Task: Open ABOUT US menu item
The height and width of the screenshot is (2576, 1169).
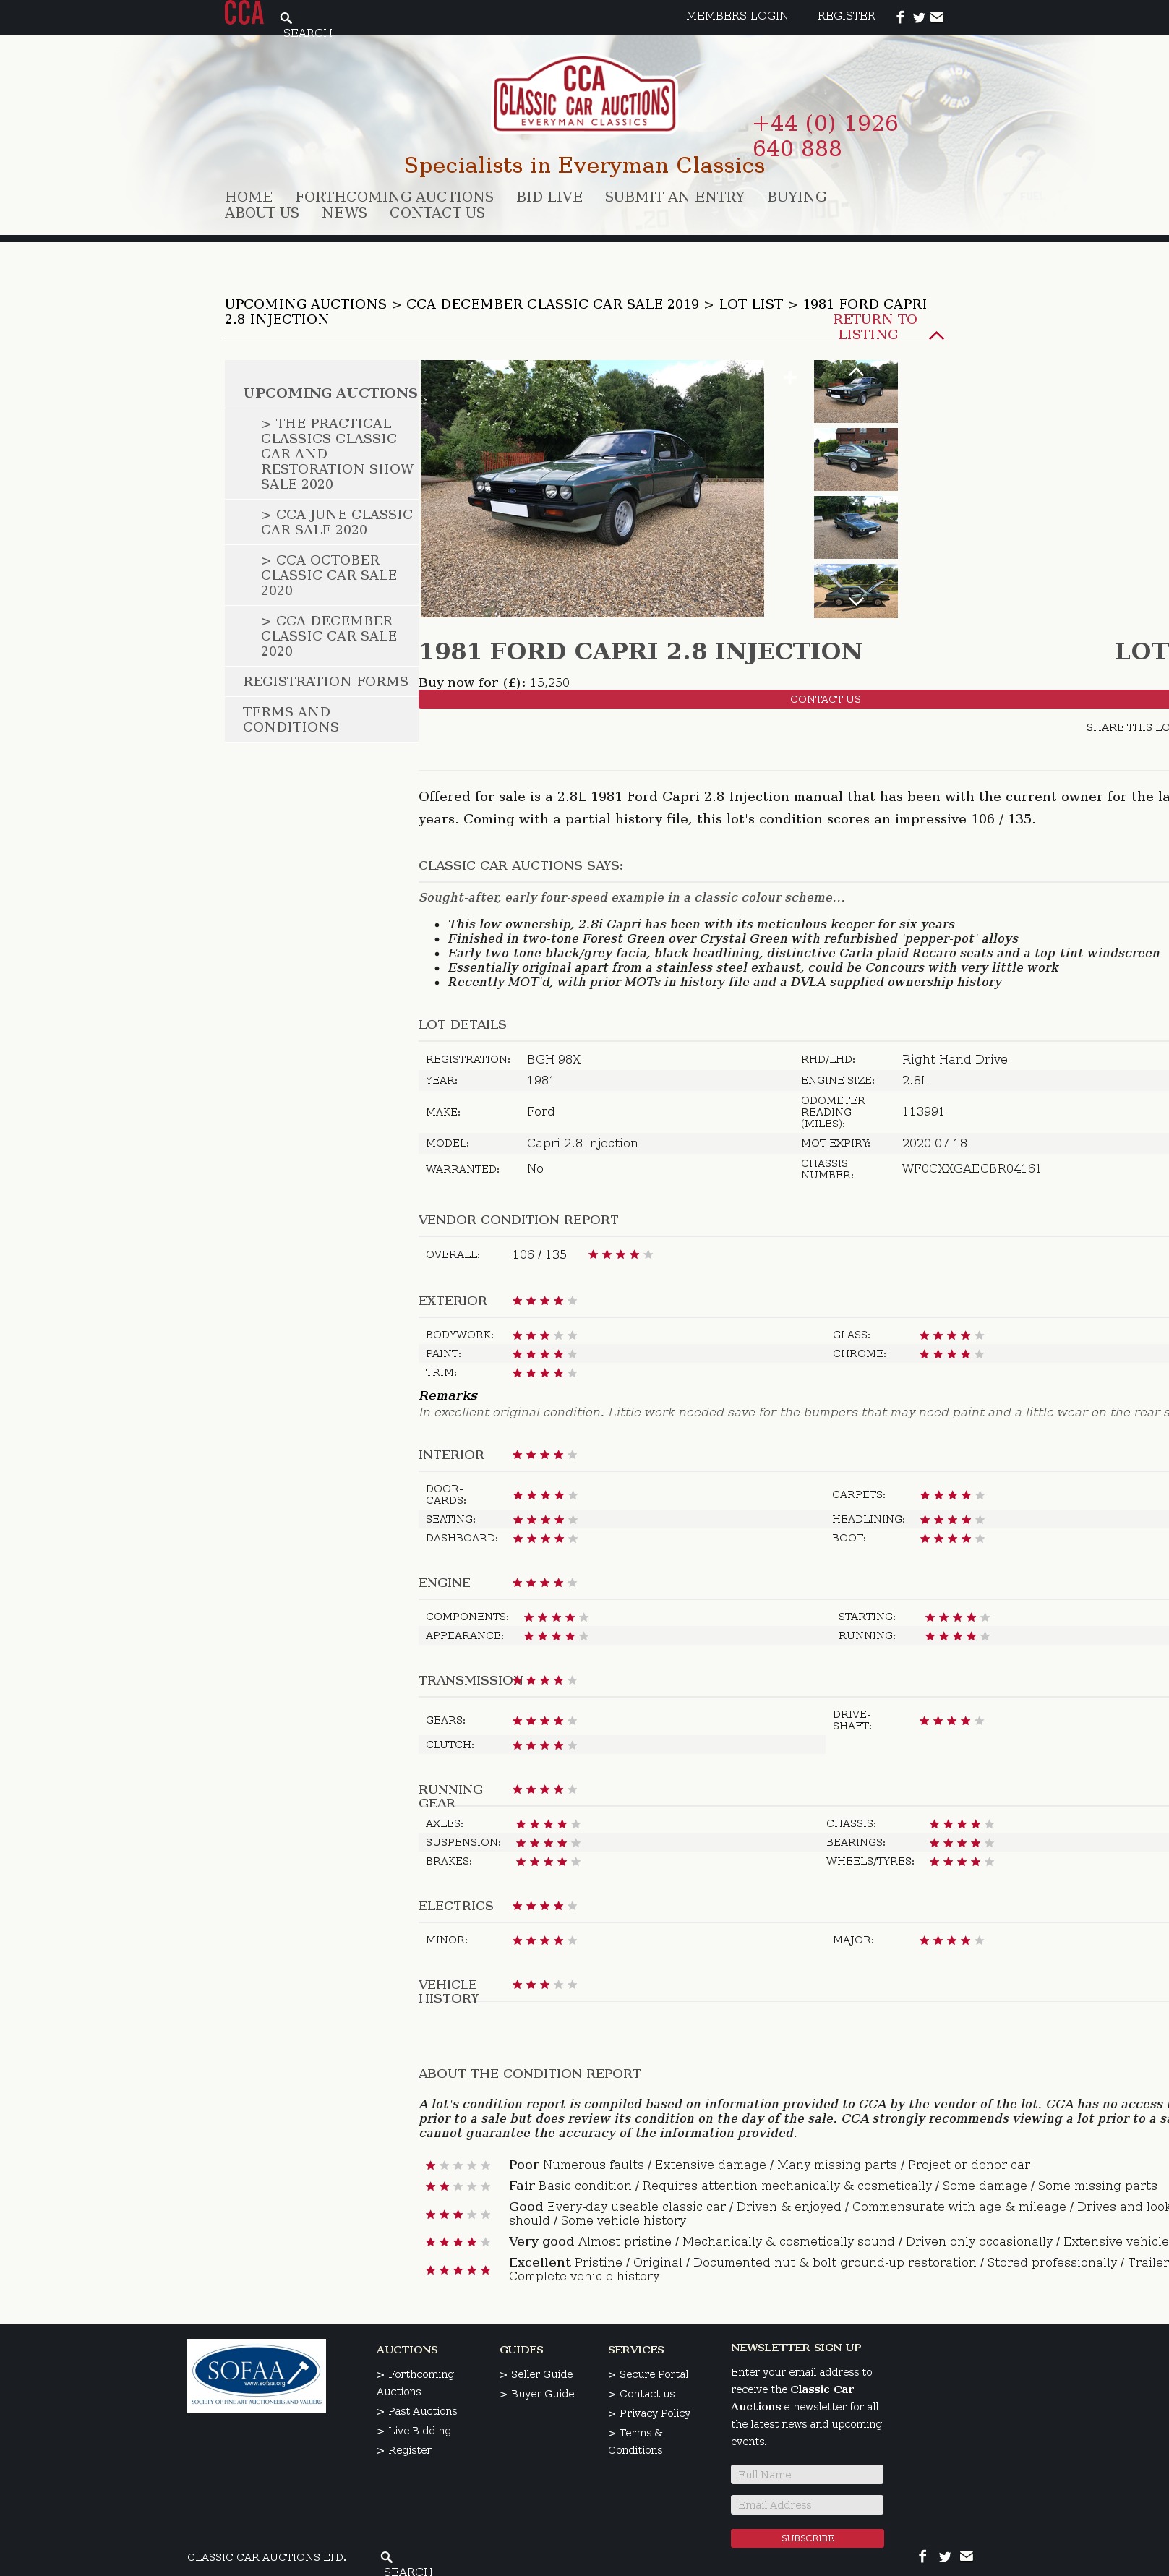Action: point(262,212)
